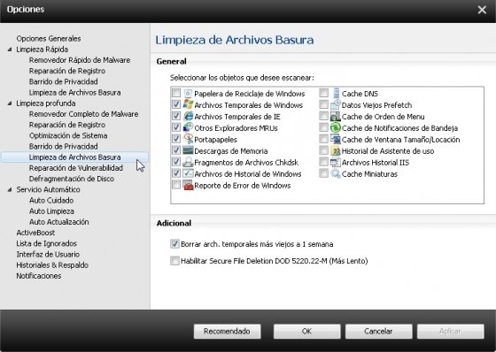Open Lista de Ignorados
Image resolution: width=496 pixels, height=352 pixels.
click(46, 243)
